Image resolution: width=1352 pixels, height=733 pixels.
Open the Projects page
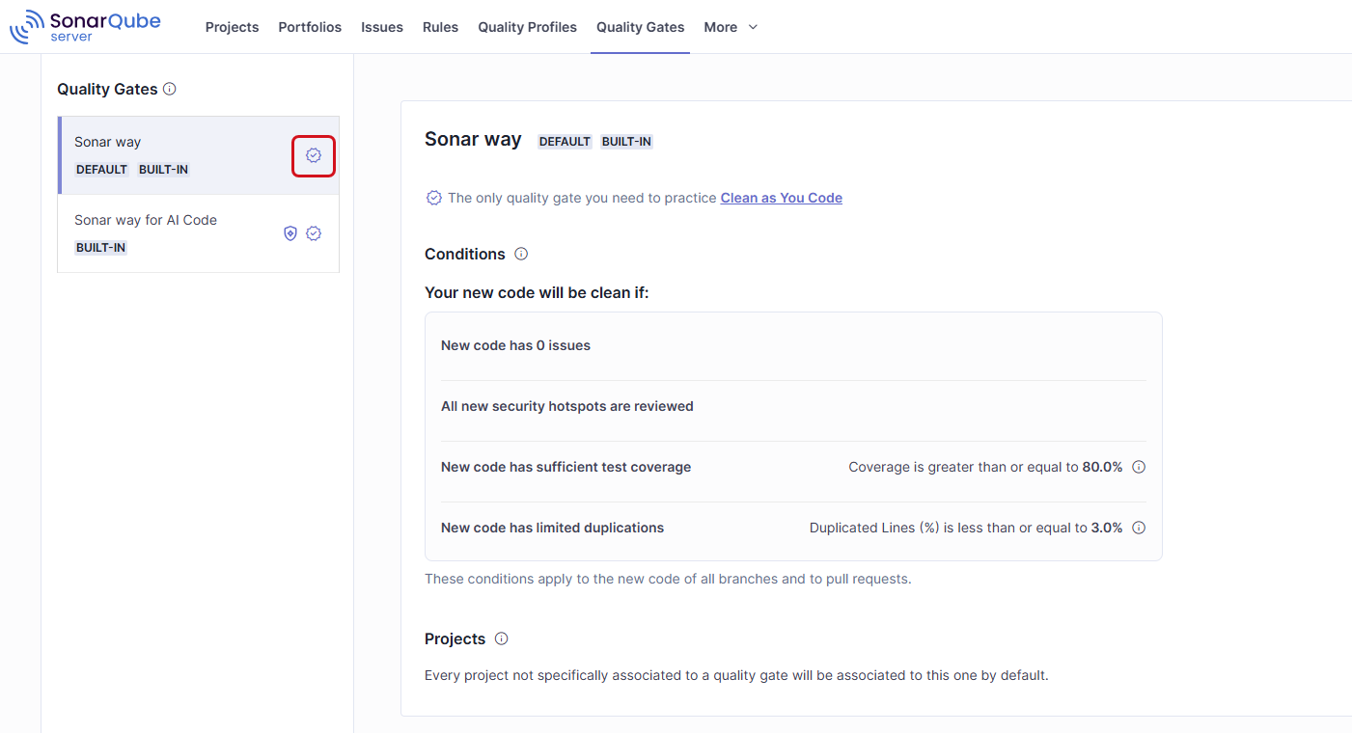tap(232, 27)
